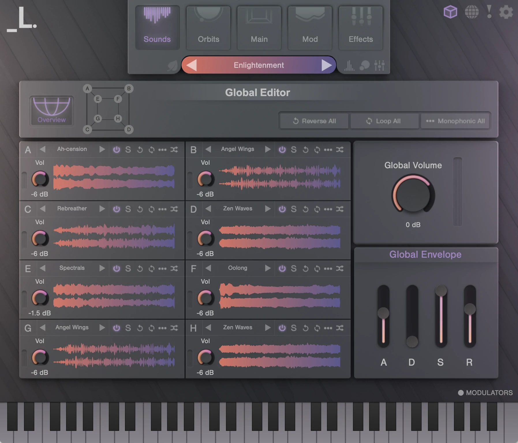Click Loop All button

point(384,121)
